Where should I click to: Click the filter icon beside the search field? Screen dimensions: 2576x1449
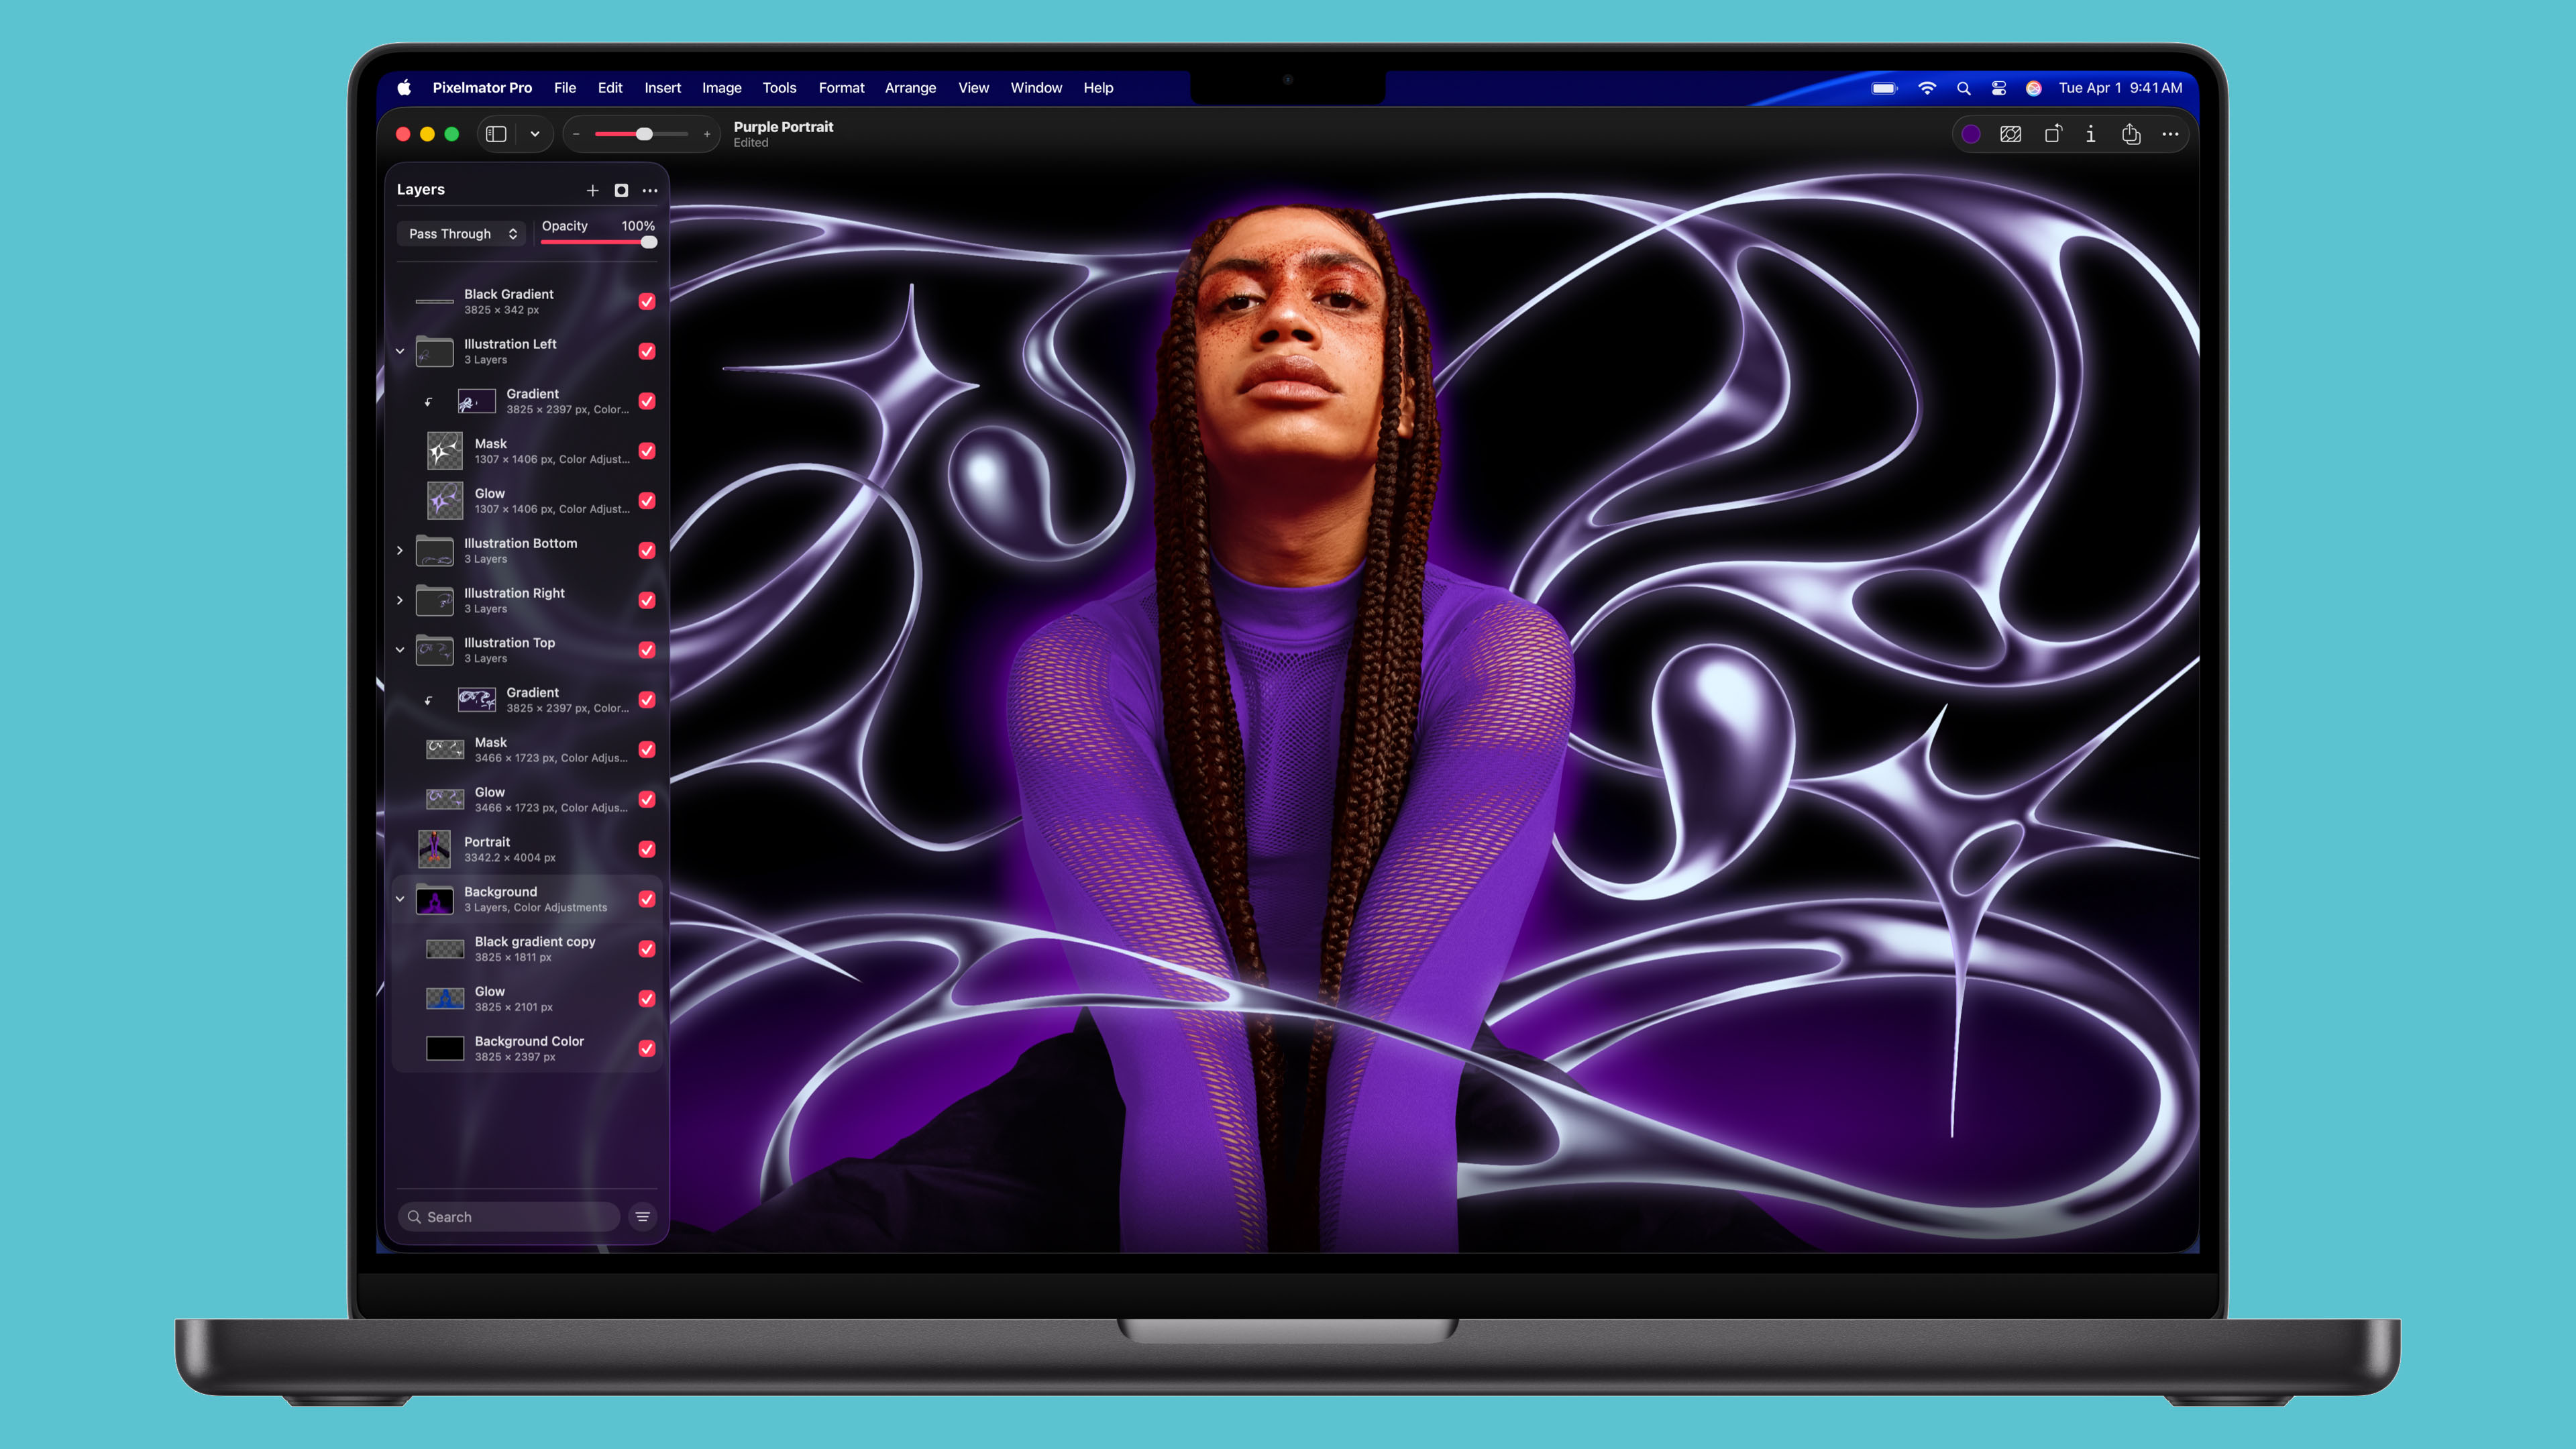pyautogui.click(x=642, y=1217)
